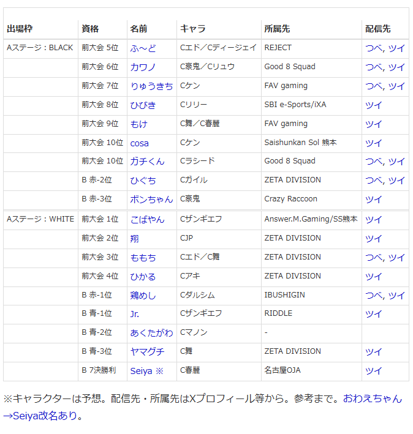
Task: Select the CJP character cell
Action: [219, 238]
